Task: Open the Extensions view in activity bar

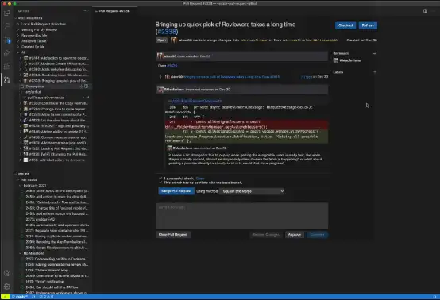Action: pyautogui.click(x=7, y=66)
